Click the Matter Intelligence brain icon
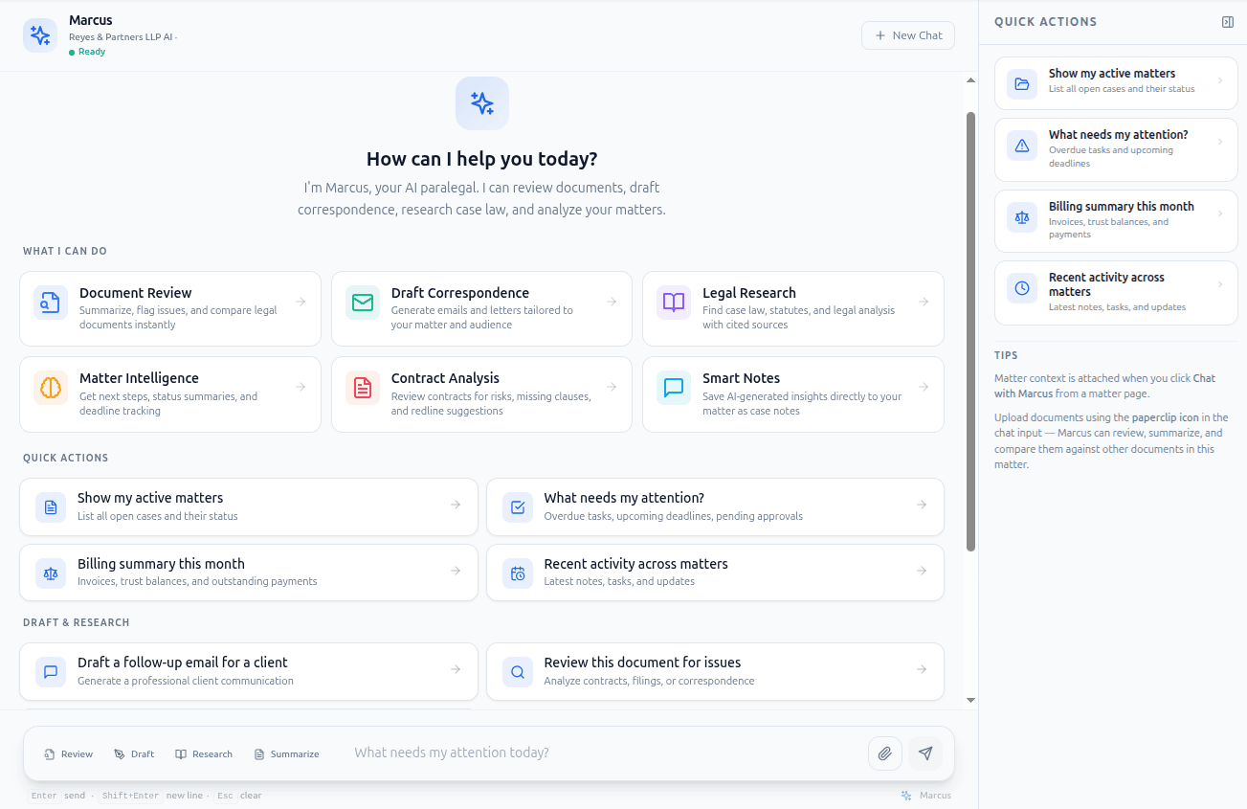This screenshot has height=809, width=1247. click(x=51, y=388)
